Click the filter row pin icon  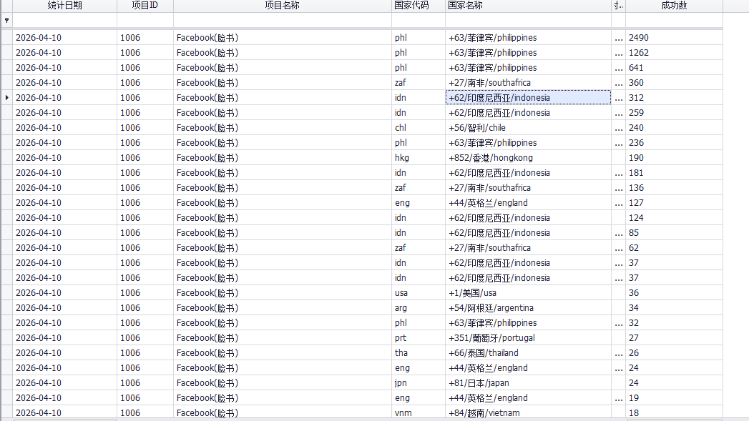click(6, 20)
